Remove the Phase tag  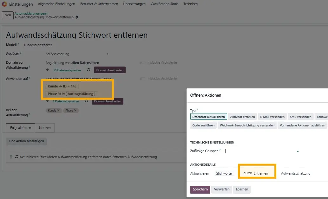pyautogui.click(x=75, y=110)
